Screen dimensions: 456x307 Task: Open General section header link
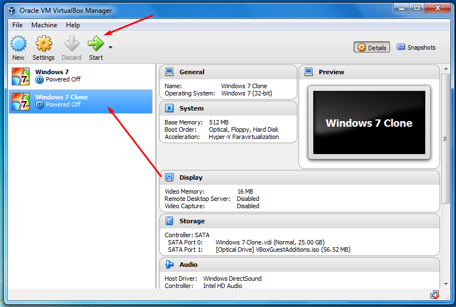192,72
